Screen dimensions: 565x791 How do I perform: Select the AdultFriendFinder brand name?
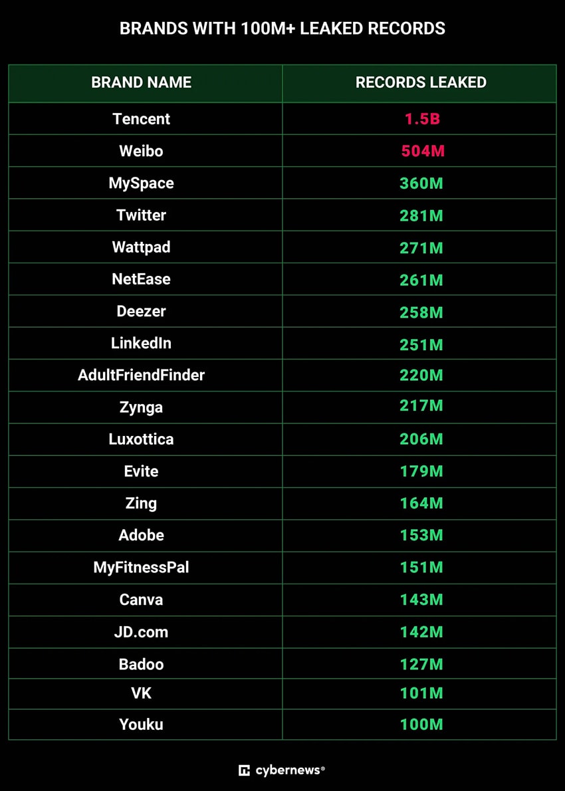pyautogui.click(x=141, y=376)
